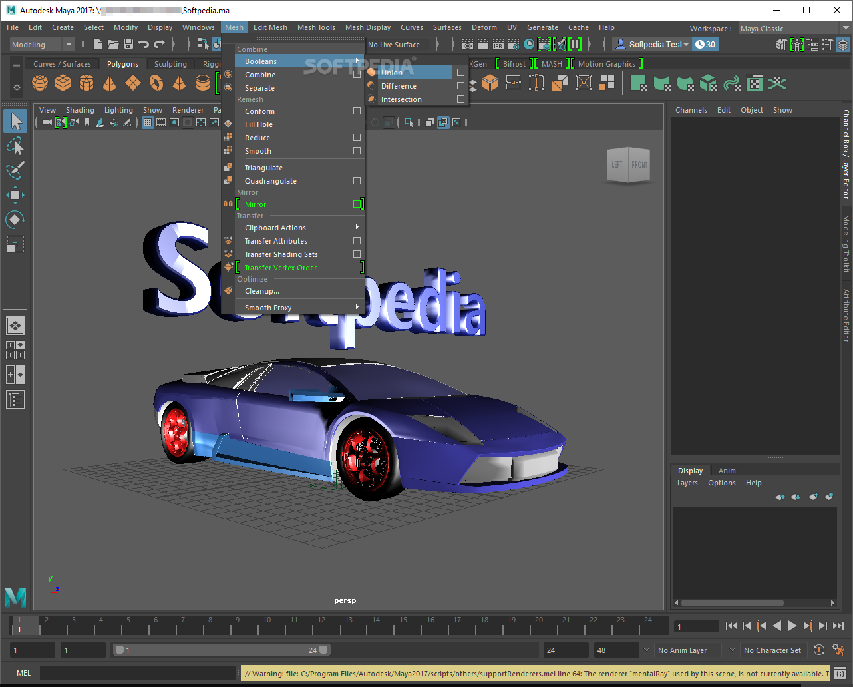Open the Modeling menu set dropdown
This screenshot has height=687, width=853.
tap(43, 45)
